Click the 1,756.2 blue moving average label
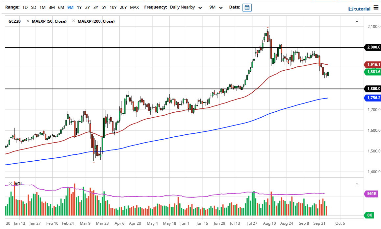This screenshot has width=381, height=229. click(x=372, y=98)
